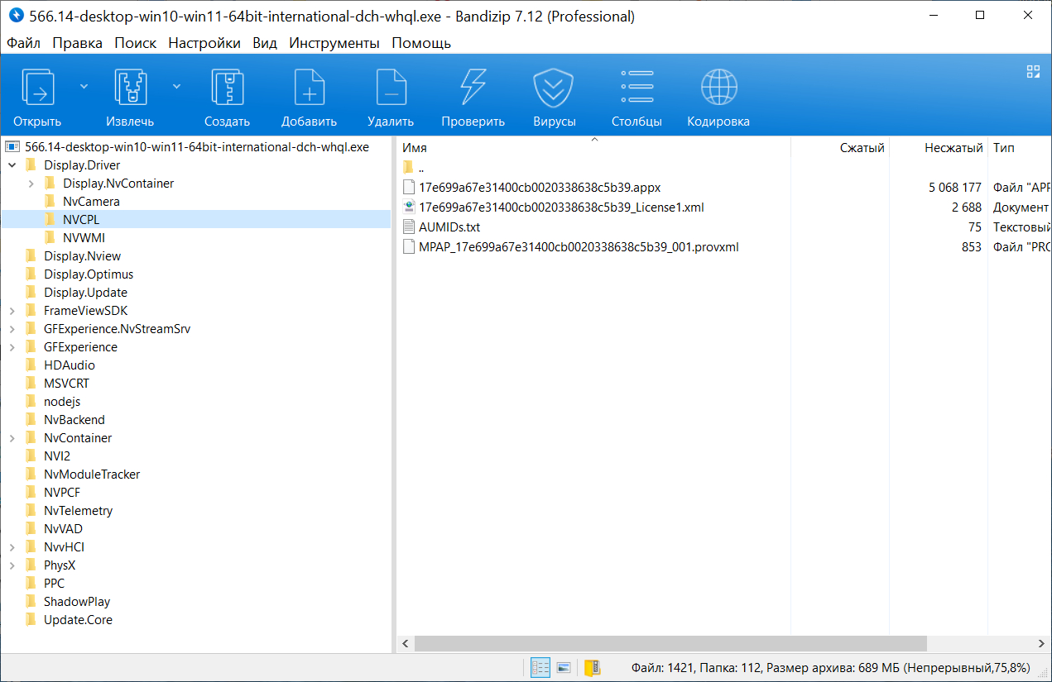The image size is (1052, 682).
Task: Open dropdown arrow next to Извлечь
Action: coord(176,85)
